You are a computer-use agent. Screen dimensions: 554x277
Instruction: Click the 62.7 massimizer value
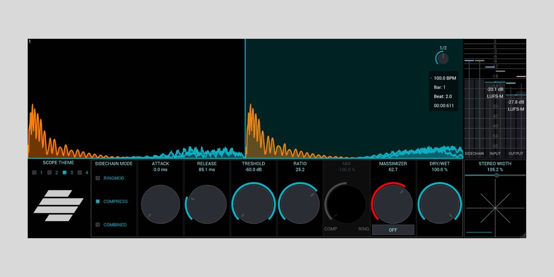(x=393, y=170)
